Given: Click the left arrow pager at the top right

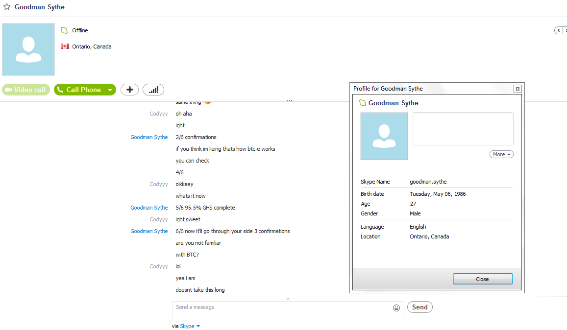Looking at the screenshot, I should click(x=558, y=30).
